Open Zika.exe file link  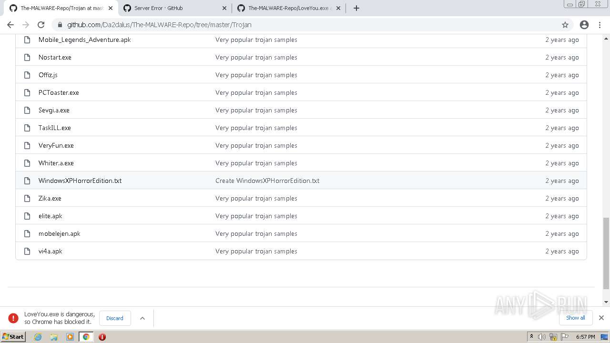[50, 198]
